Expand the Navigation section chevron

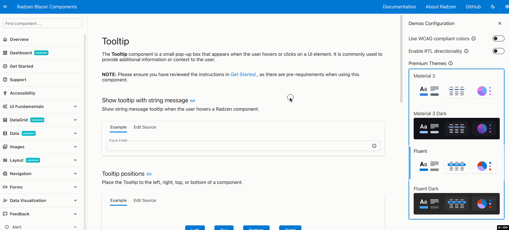[75, 174]
